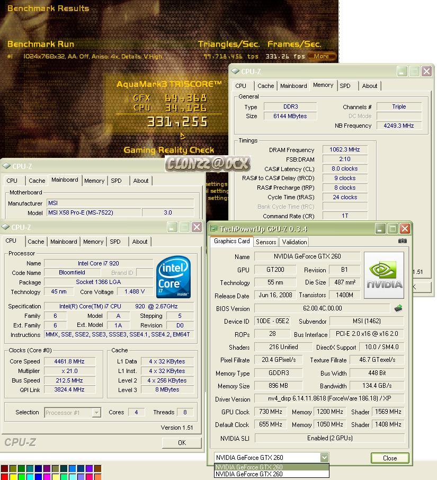Pick the navy blue color swatch
The width and height of the screenshot is (437, 480).
click(x=38, y=469)
